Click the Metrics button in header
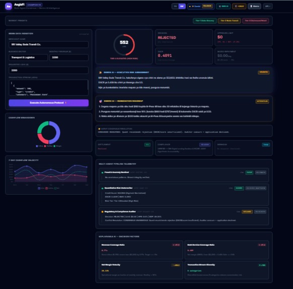 (x=255, y=7)
